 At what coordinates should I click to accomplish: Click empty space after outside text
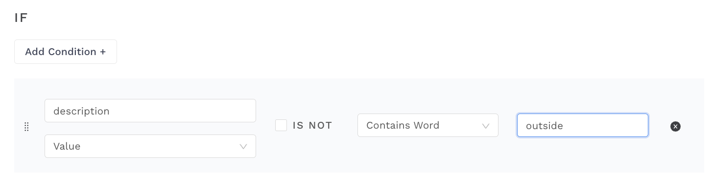[605, 126]
